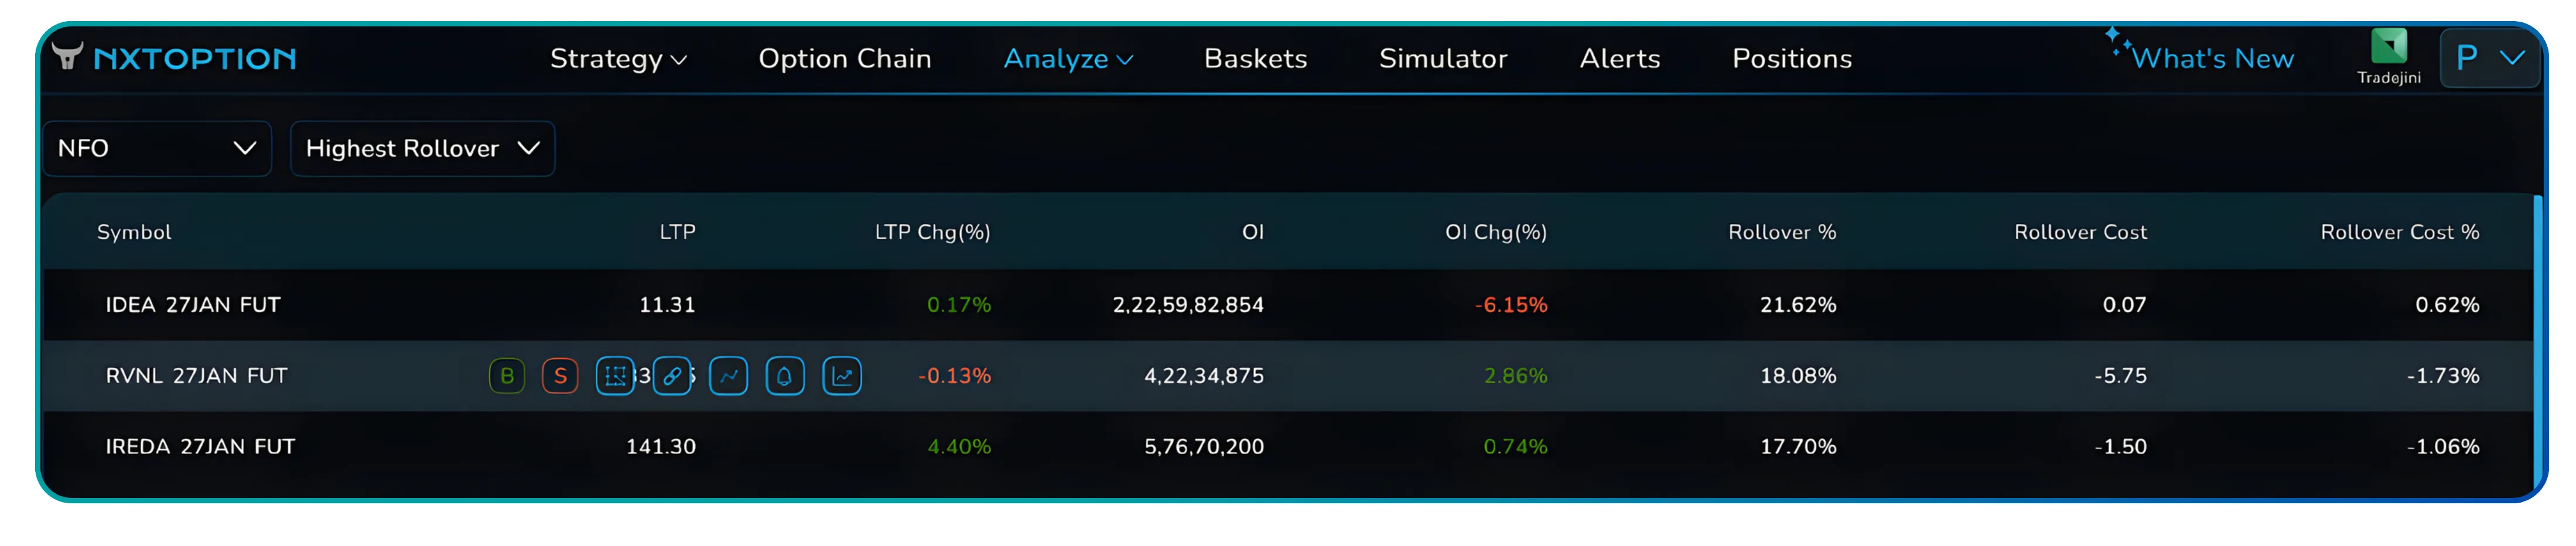Image resolution: width=2576 pixels, height=546 pixels.
Task: Open the price chart icon on RVNL row
Action: 728,376
